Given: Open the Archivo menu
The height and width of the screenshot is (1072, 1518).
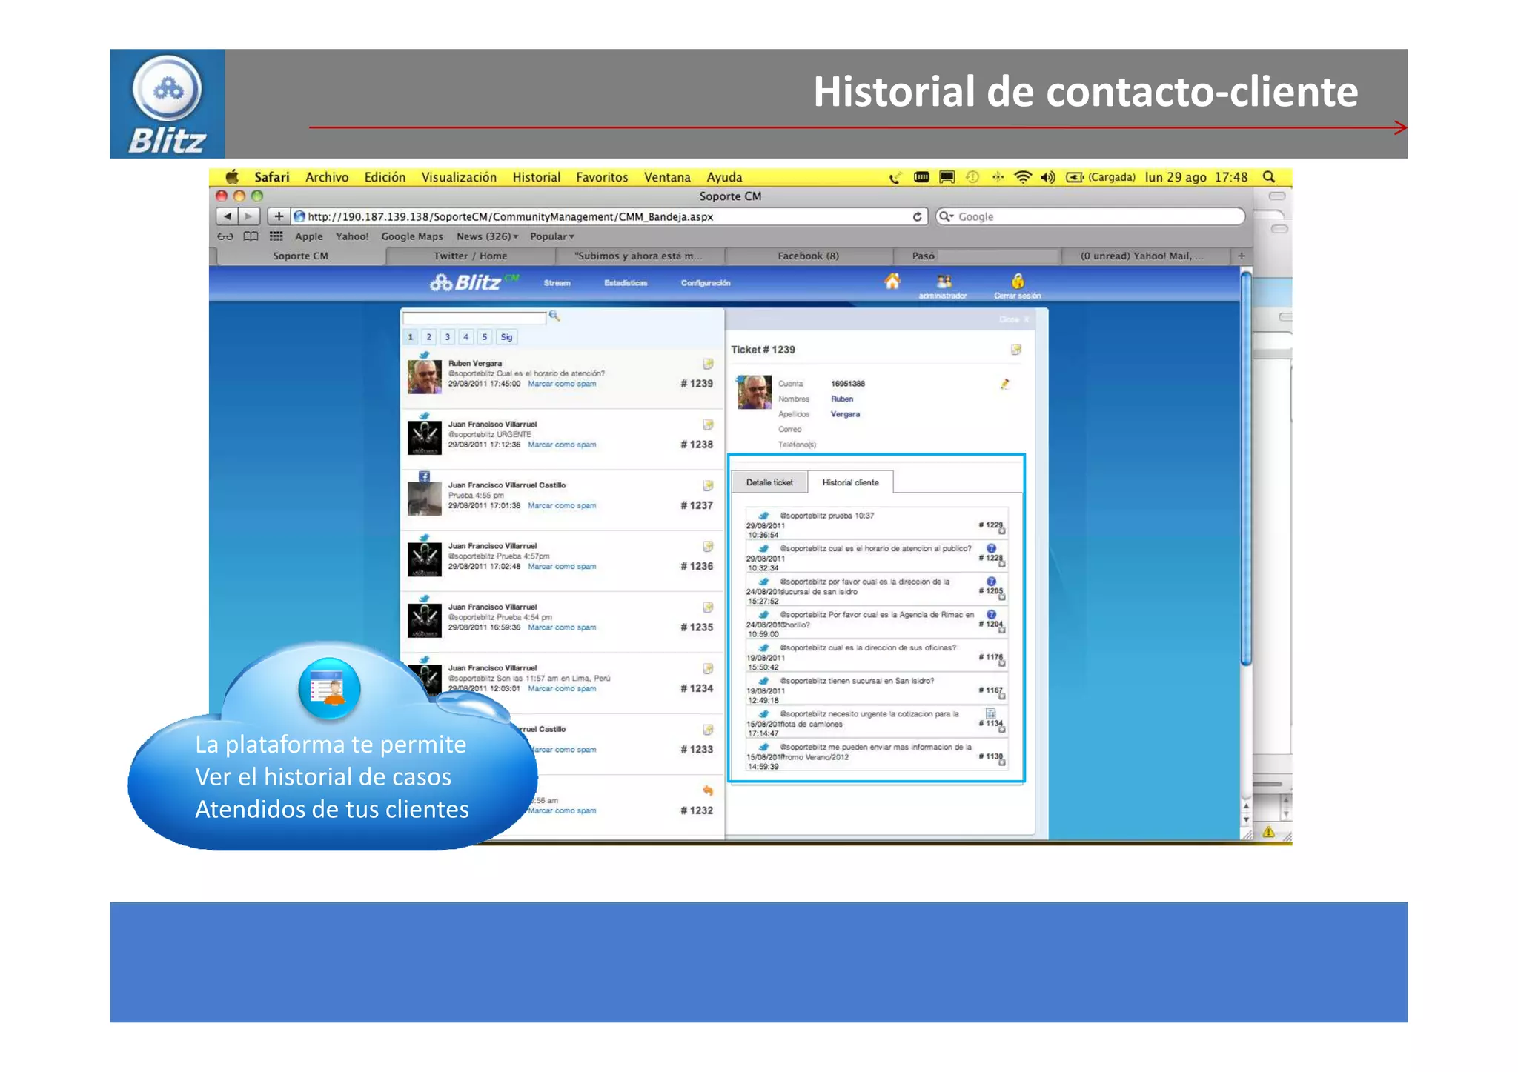Looking at the screenshot, I should [327, 177].
